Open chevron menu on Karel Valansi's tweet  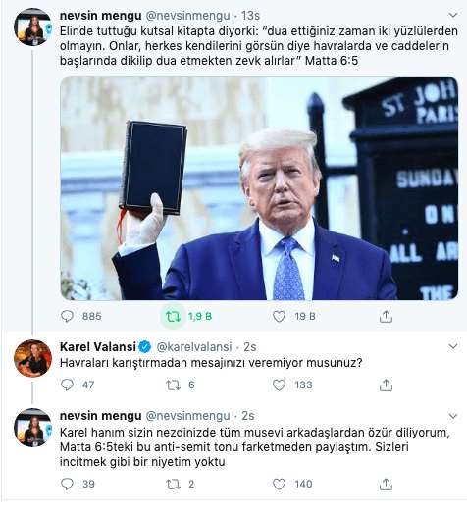click(453, 346)
